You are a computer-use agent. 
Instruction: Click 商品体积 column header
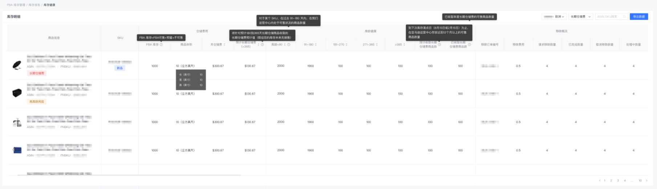tap(186, 45)
